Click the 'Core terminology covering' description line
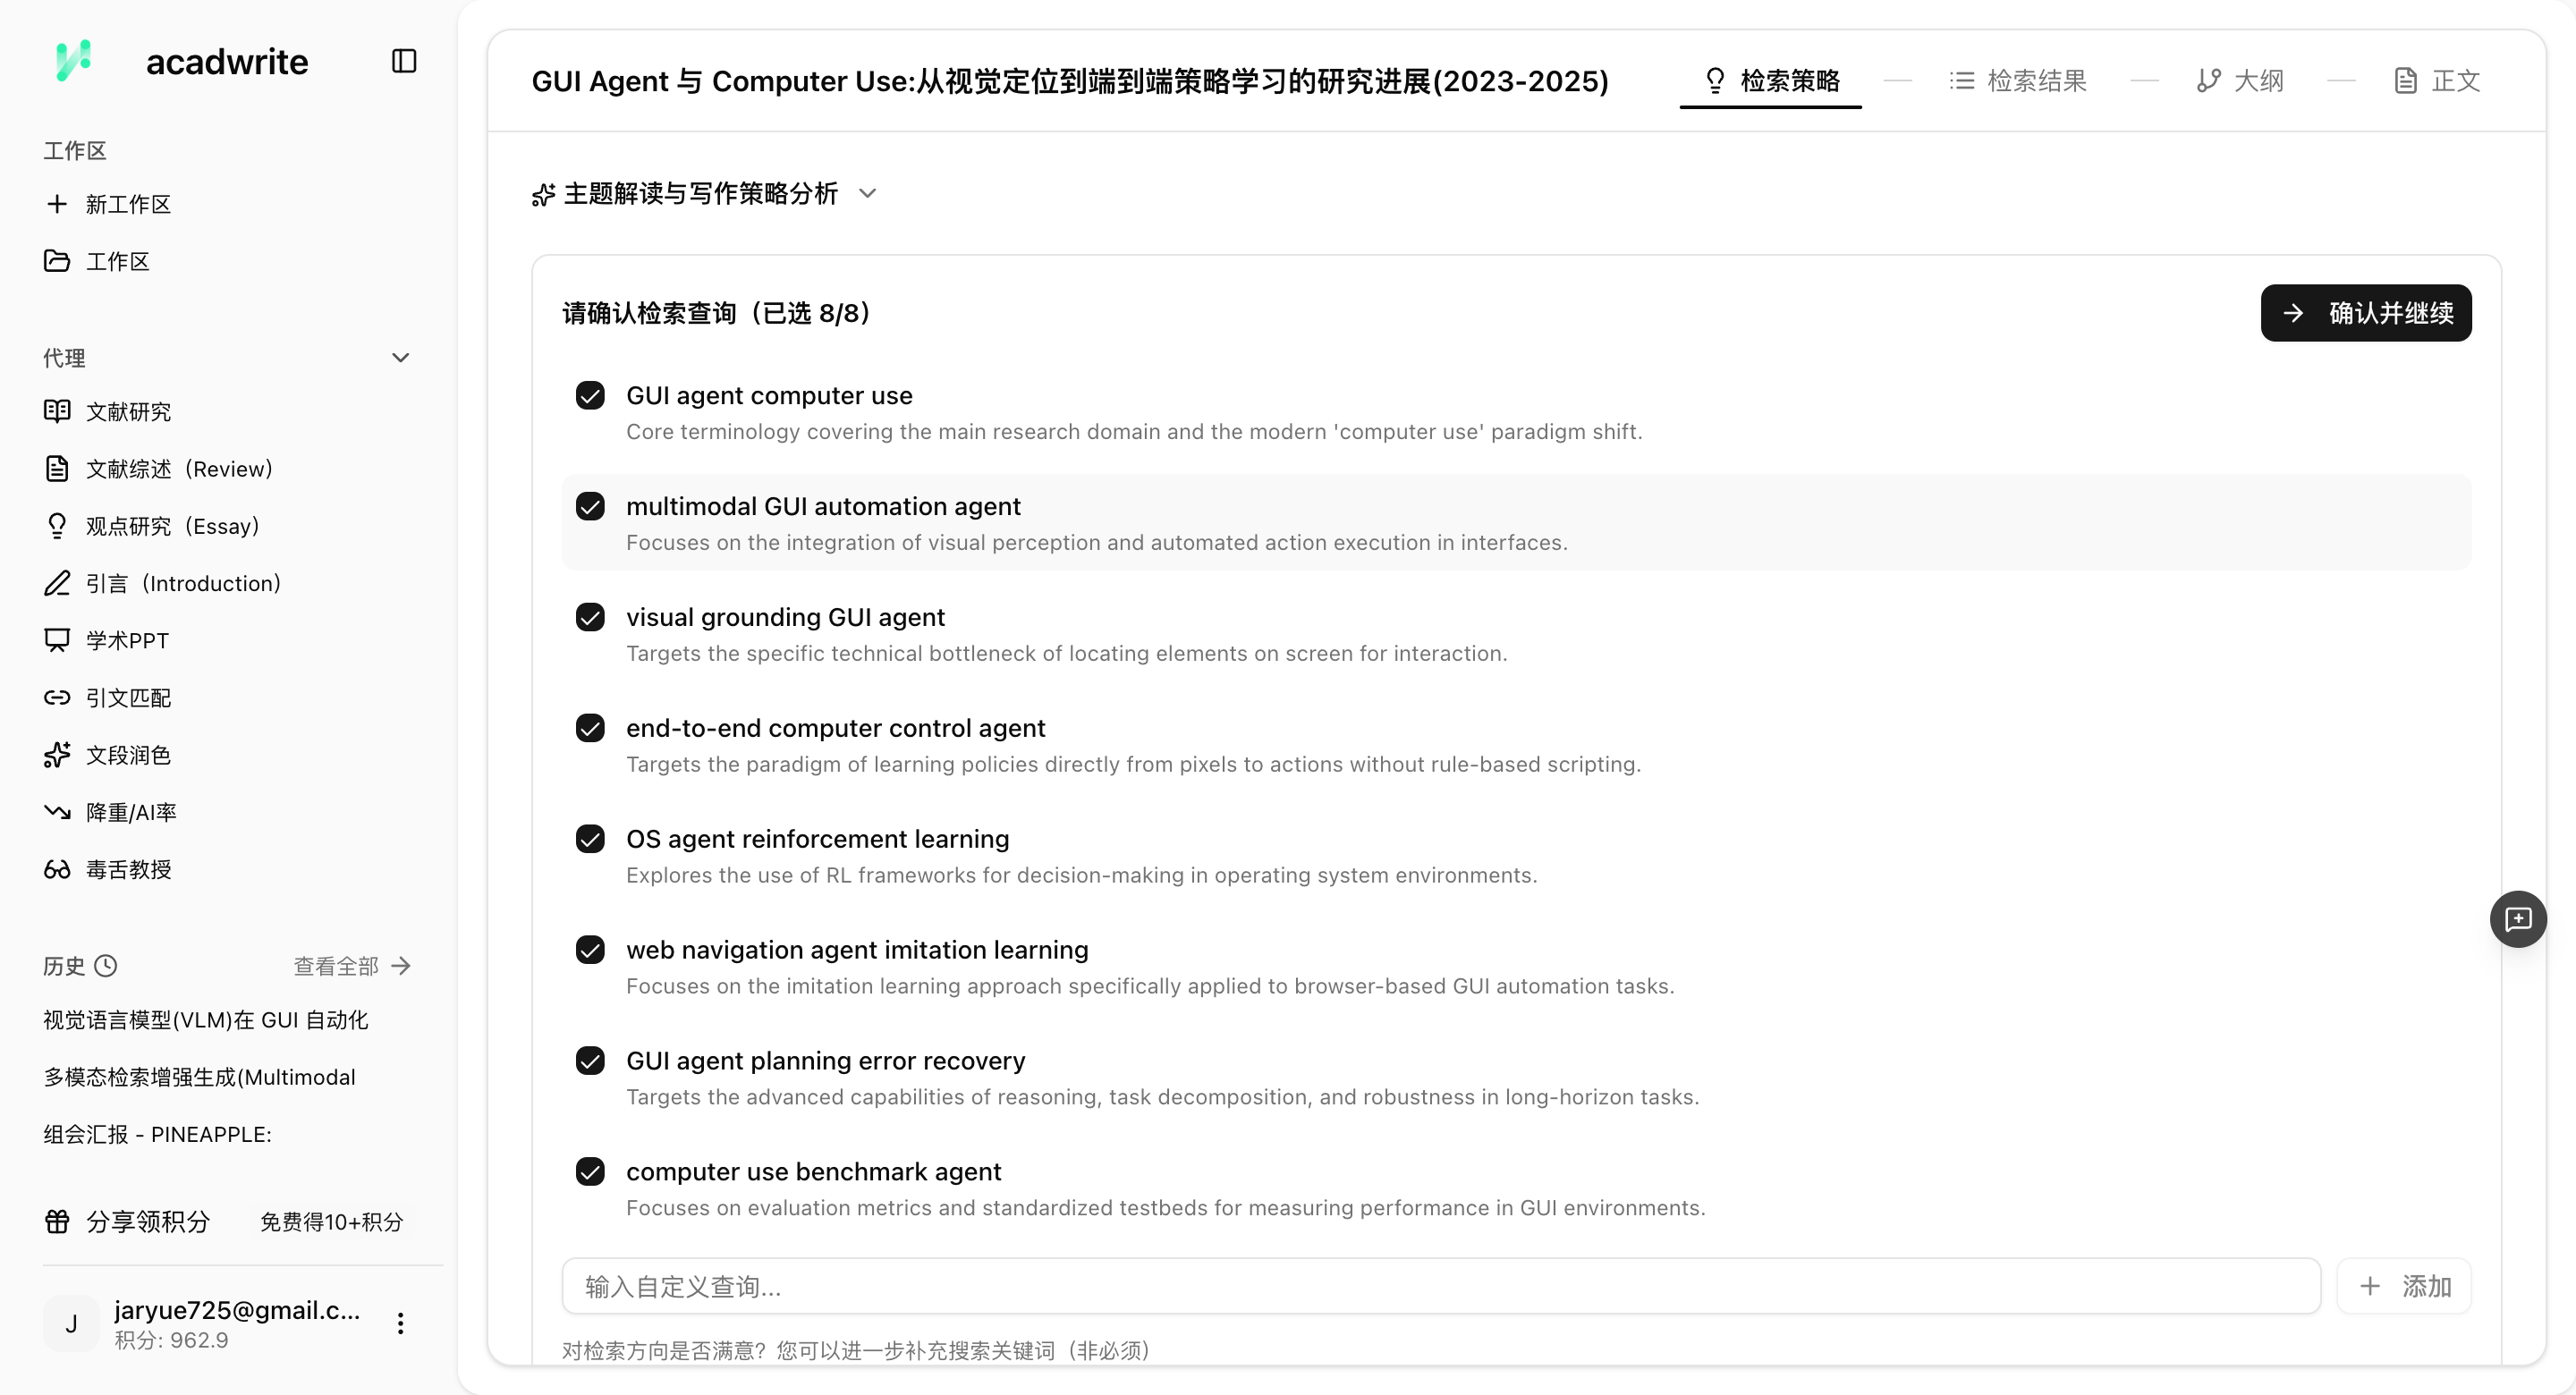 click(x=1134, y=432)
